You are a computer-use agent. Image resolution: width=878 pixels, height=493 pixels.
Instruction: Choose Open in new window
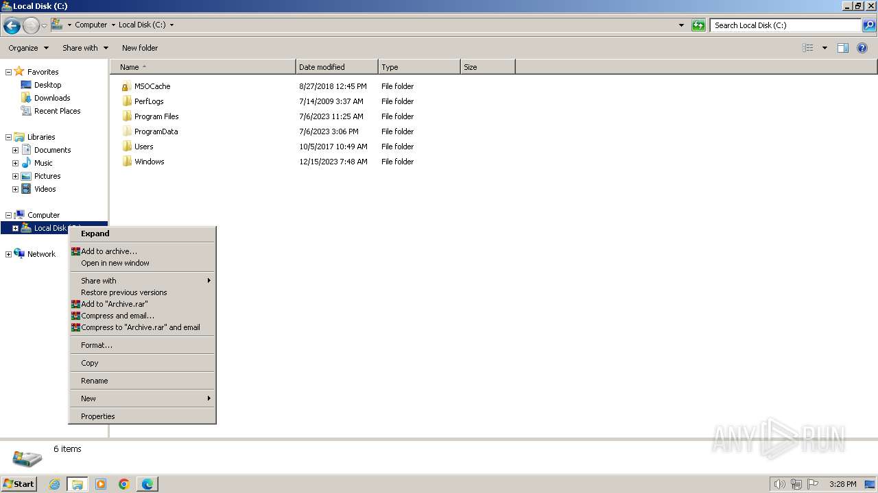(142, 263)
